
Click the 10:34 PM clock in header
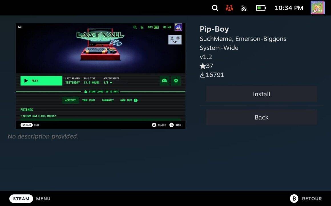click(x=289, y=8)
